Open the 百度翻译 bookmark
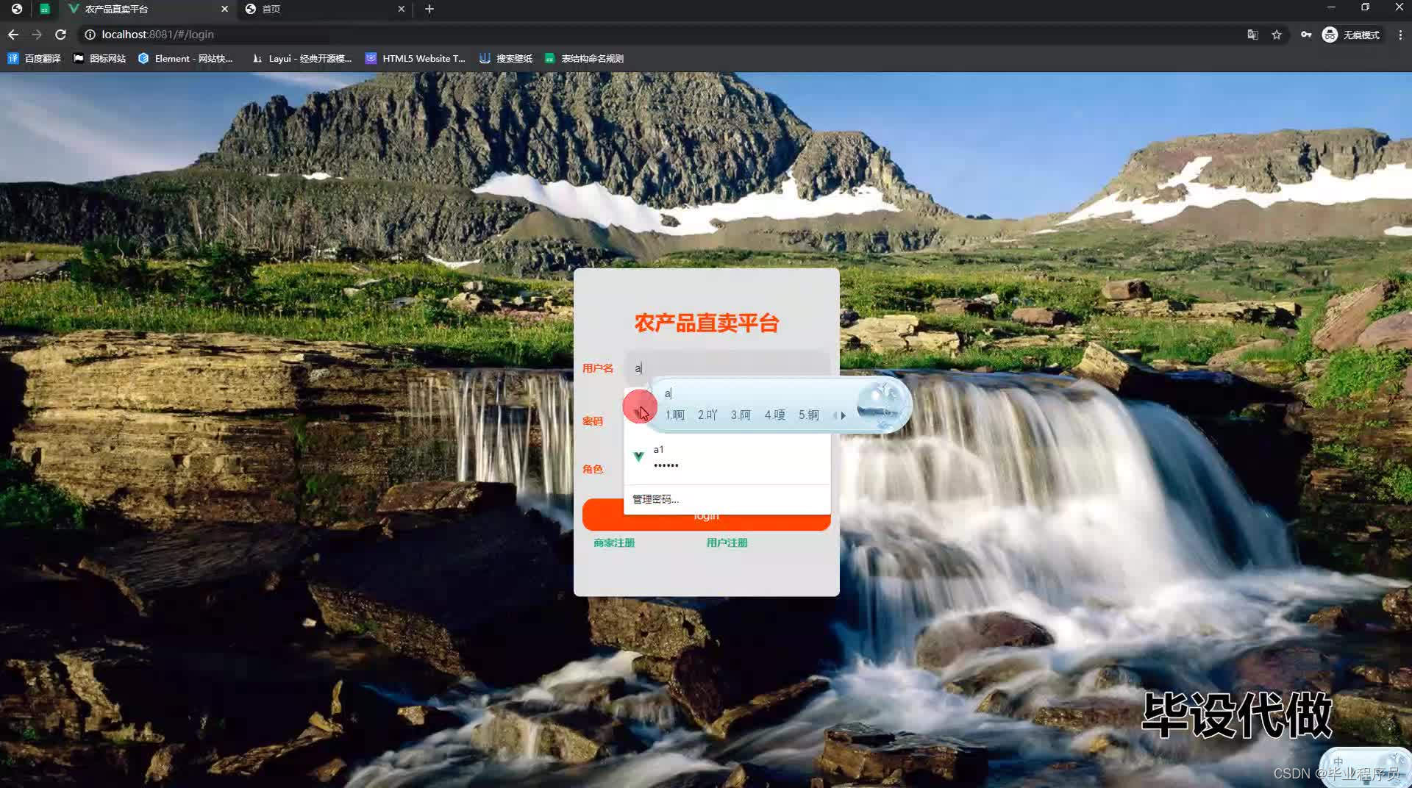 click(x=34, y=58)
